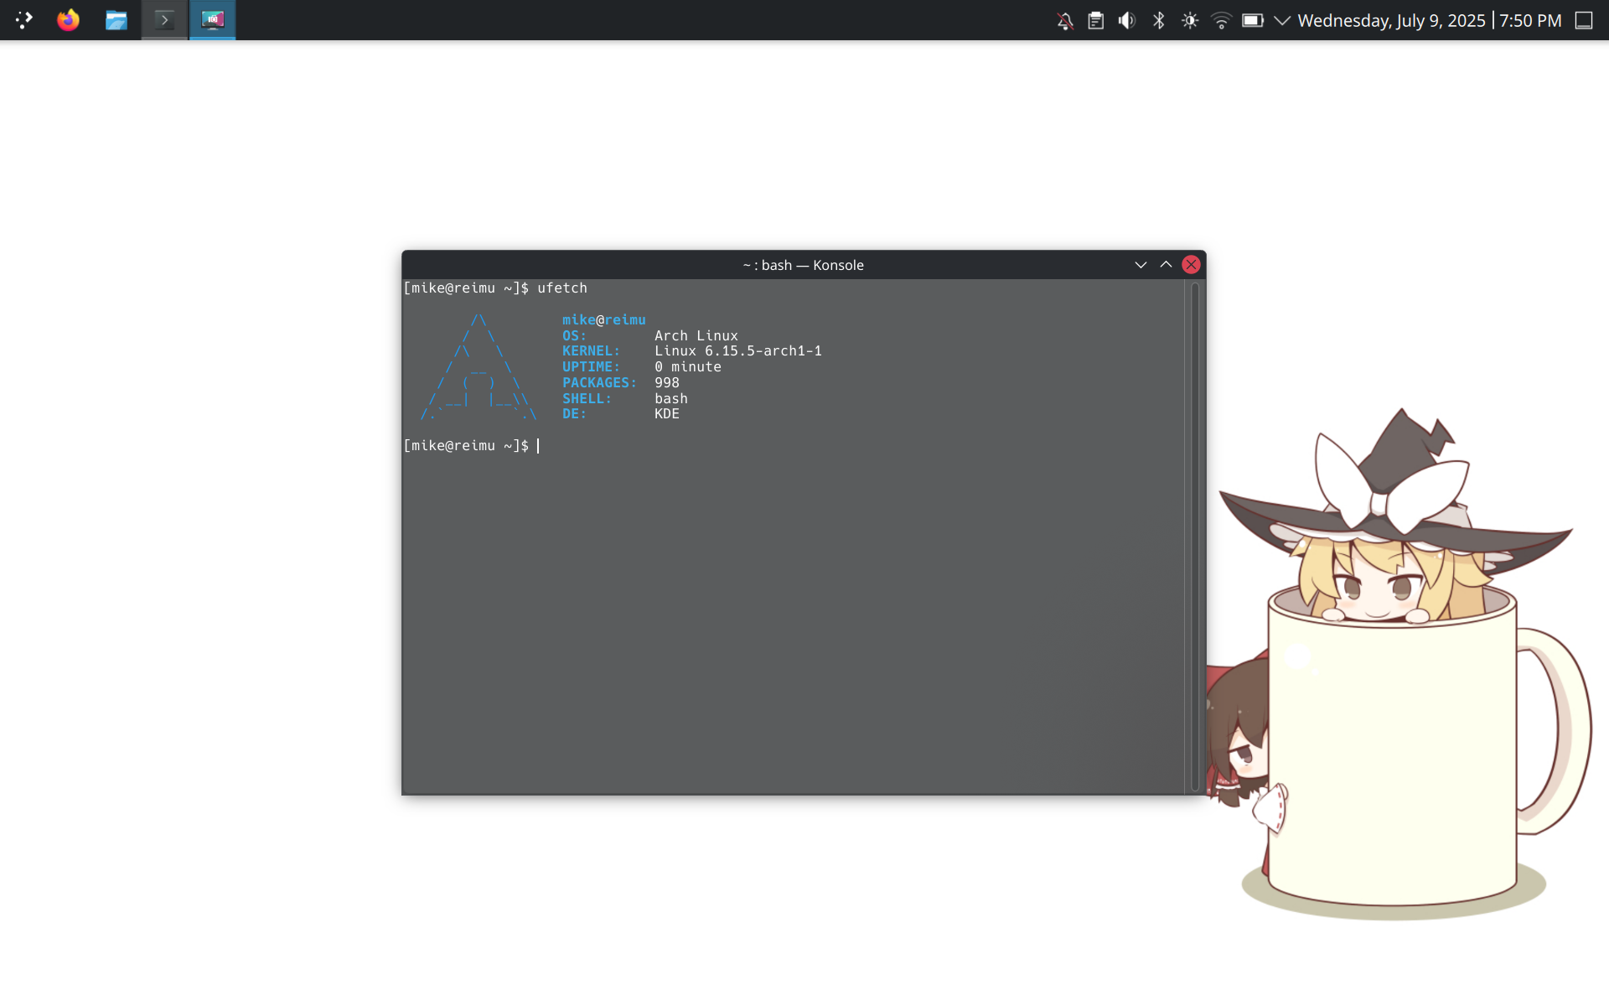Click the 'KDE' desktop environment value
This screenshot has height=1006, width=1609.
[x=667, y=414]
